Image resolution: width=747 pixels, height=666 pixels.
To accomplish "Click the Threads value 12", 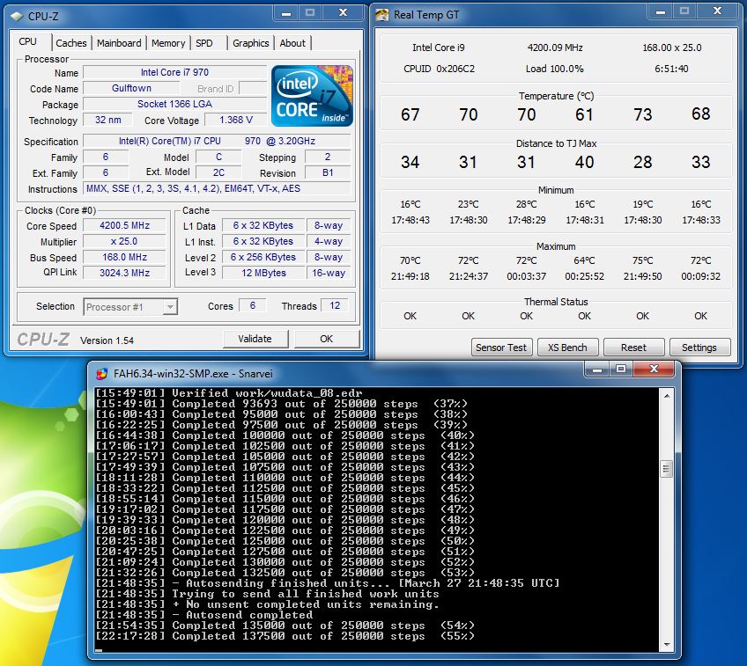I will tap(335, 305).
